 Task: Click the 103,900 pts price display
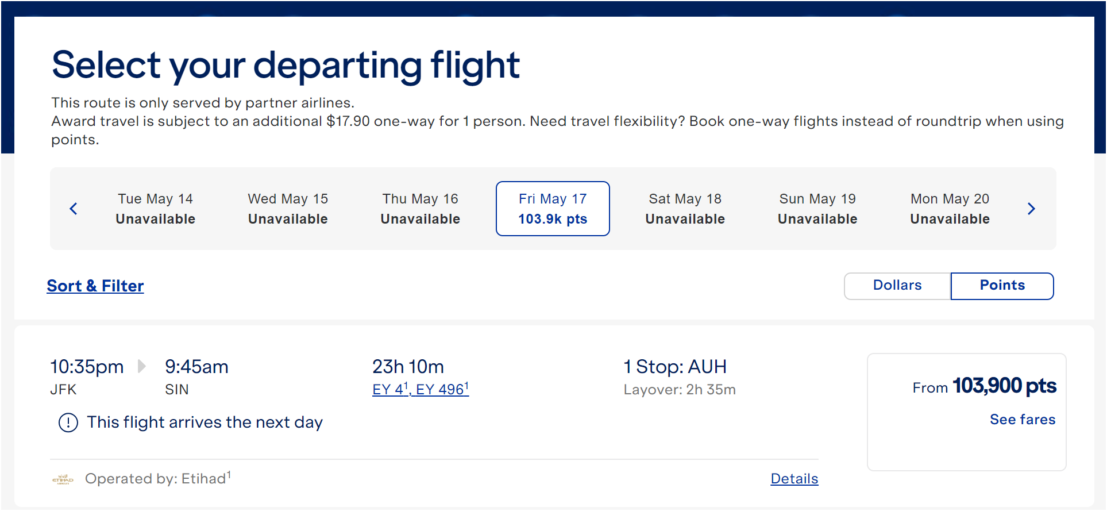click(x=1004, y=386)
